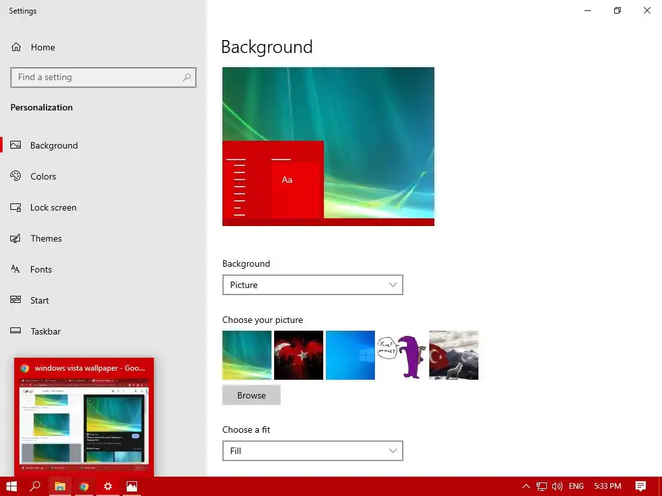Choose the Vista aurora wallpaper thumbnail
662x496 pixels.
pos(247,355)
